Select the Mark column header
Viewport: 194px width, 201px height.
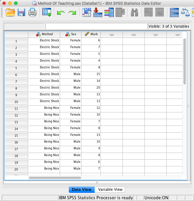pos(91,34)
